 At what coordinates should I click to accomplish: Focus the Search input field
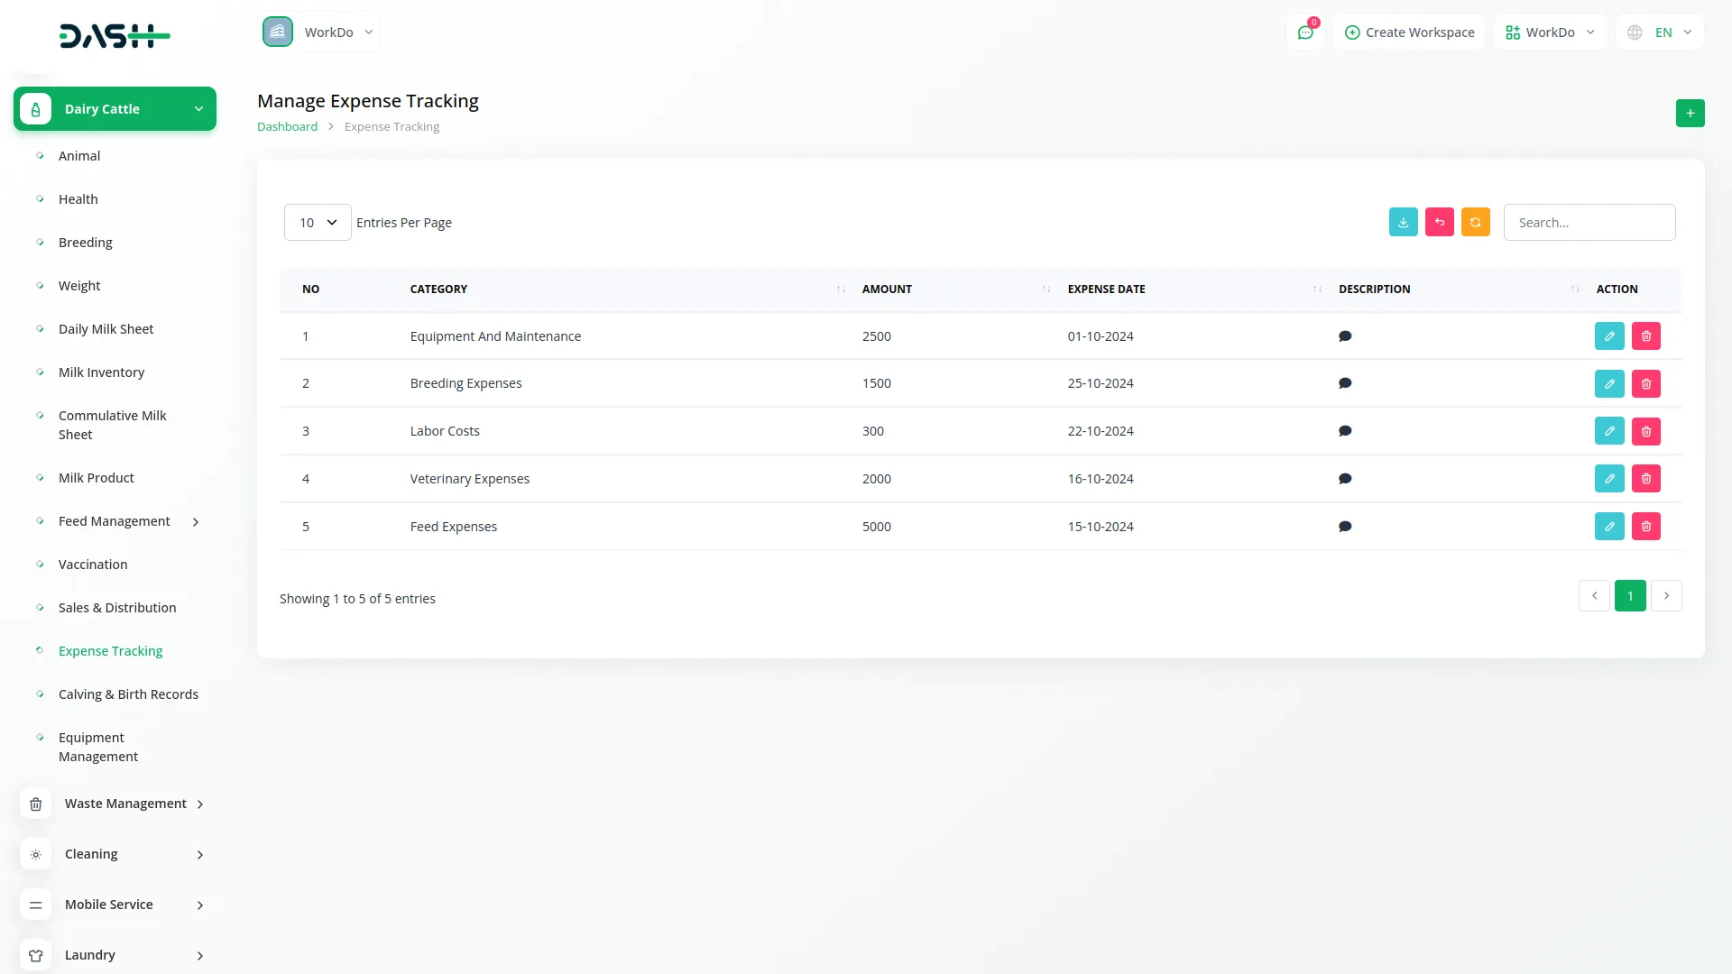point(1589,223)
